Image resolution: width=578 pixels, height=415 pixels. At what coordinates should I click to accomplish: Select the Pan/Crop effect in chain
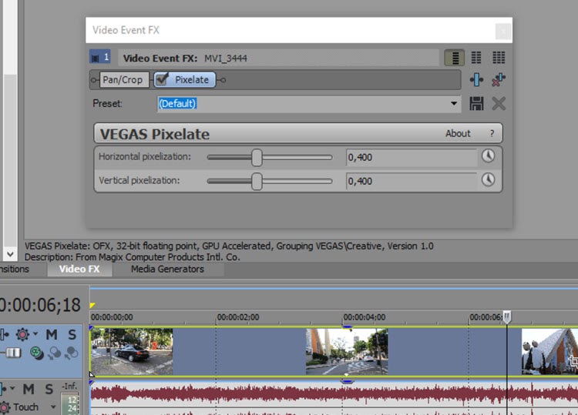[124, 79]
